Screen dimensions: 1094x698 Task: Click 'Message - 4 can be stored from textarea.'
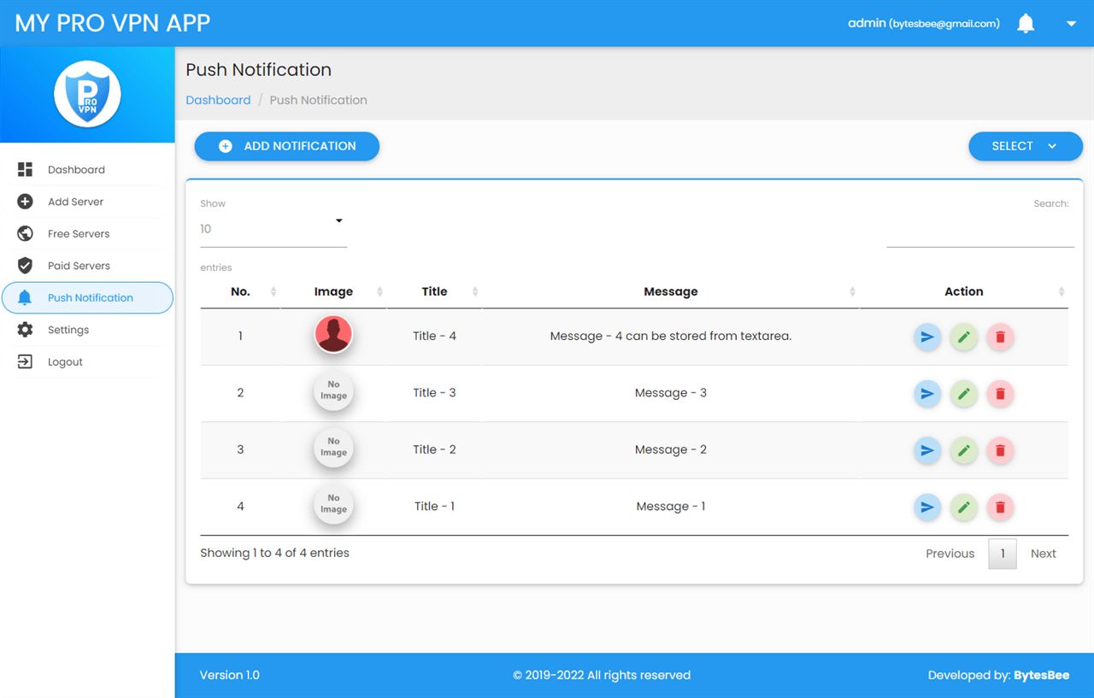[x=671, y=336]
